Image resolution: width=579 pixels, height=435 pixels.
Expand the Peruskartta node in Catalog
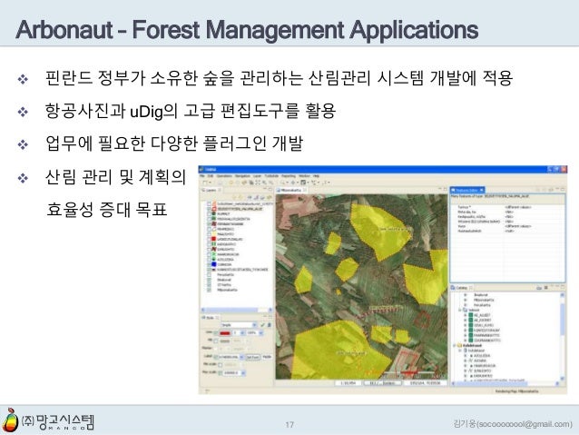(466, 305)
